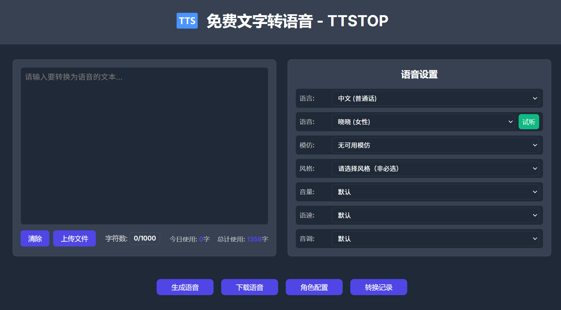Click the 下载语音 download audio button
The image size is (561, 310).
click(x=249, y=287)
